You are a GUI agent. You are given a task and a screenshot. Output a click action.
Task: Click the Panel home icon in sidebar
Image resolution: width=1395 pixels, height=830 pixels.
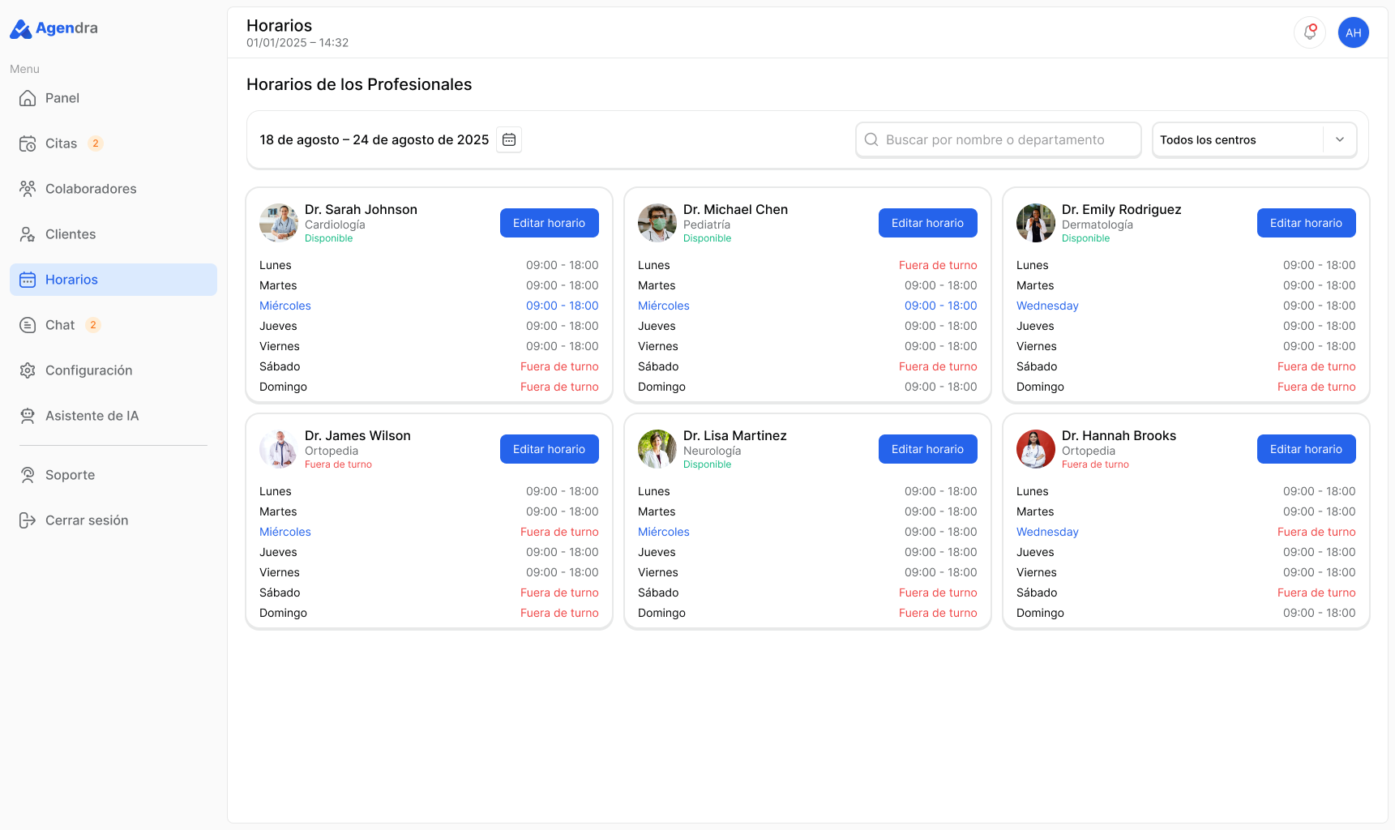point(28,98)
